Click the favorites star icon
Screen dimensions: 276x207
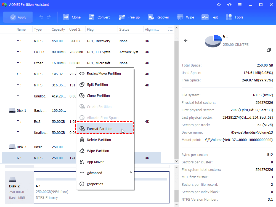click(219, 4)
